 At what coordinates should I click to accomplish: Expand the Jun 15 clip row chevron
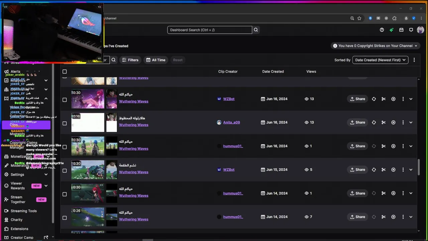(411, 170)
